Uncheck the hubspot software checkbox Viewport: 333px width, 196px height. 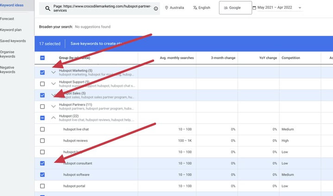(43, 175)
